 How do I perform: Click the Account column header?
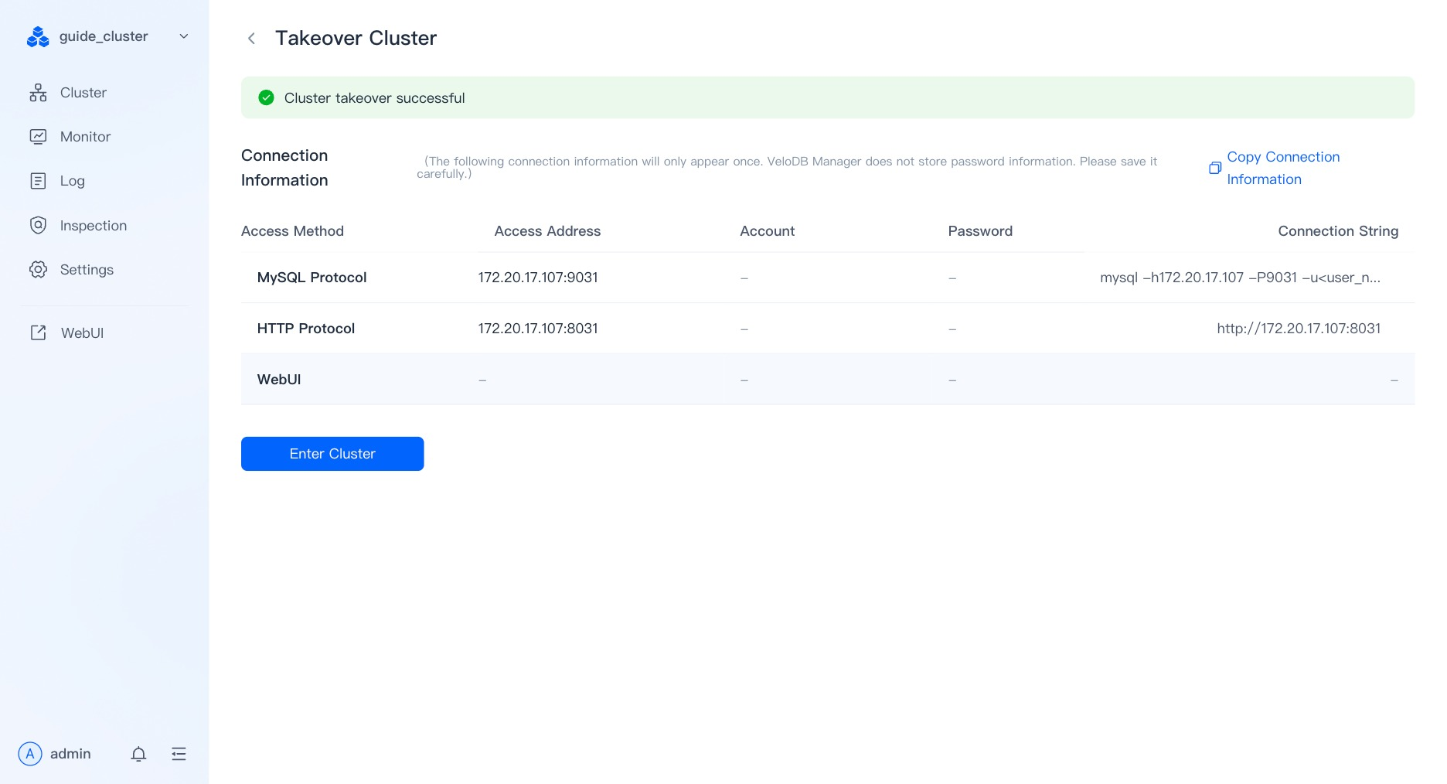click(767, 231)
